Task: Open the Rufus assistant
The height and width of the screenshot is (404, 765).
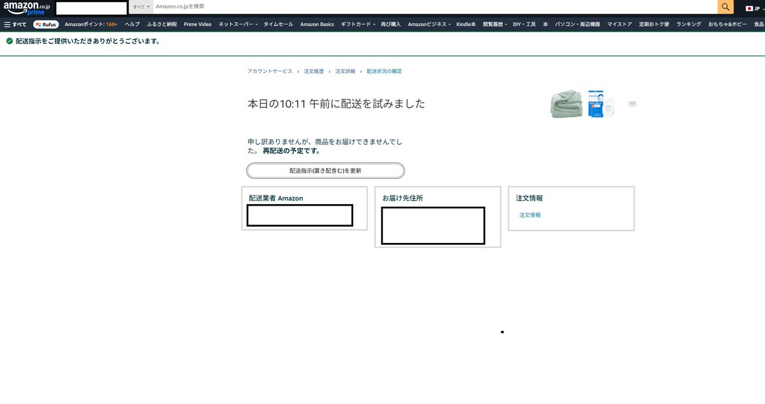Action: [x=46, y=24]
